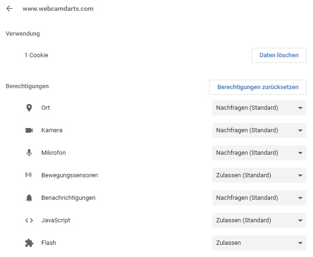The image size is (313, 257).
Task: Click the Verwendung section heading
Action: pyautogui.click(x=23, y=34)
